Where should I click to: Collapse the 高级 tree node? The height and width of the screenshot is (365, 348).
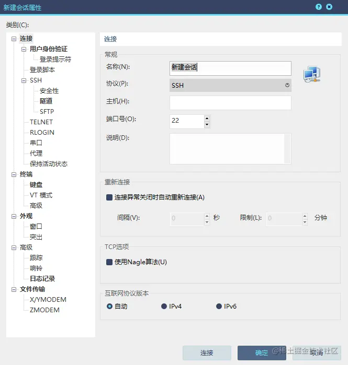pyautogui.click(x=14, y=248)
